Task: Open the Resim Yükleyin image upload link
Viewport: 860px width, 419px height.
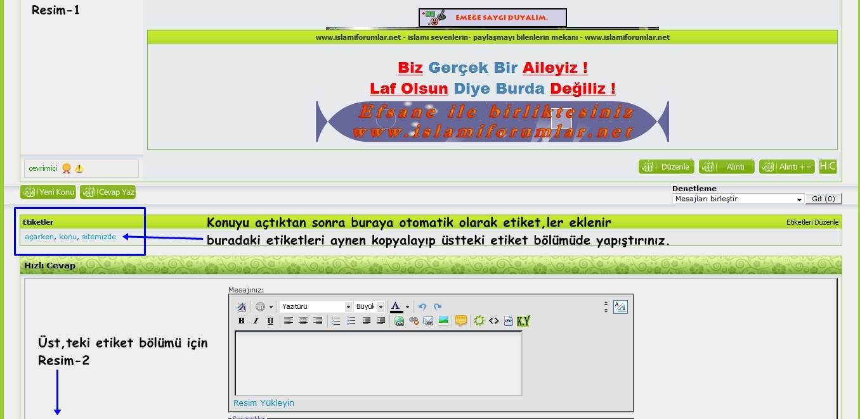Action: pos(264,403)
